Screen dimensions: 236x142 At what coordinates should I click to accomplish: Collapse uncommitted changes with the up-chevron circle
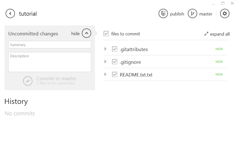click(x=86, y=33)
